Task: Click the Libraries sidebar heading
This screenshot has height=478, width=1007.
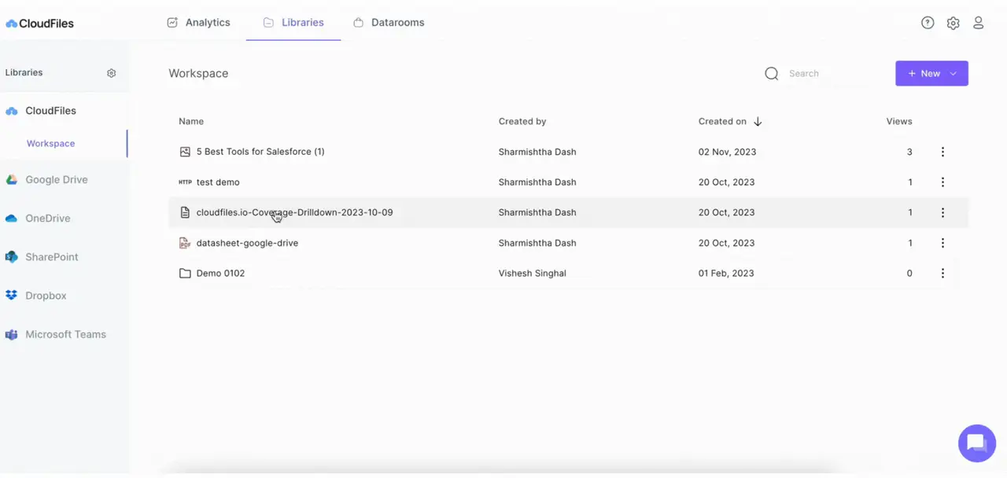Action: (24, 72)
